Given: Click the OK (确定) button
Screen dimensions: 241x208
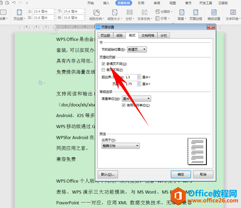Looking at the screenshot, I should 181,174.
